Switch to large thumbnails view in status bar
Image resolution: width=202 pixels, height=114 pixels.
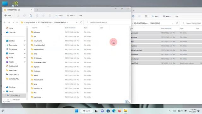(x=129, y=102)
